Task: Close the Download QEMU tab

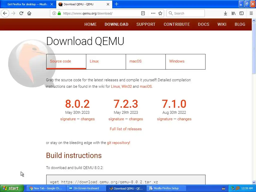Action: [x=108, y=4]
